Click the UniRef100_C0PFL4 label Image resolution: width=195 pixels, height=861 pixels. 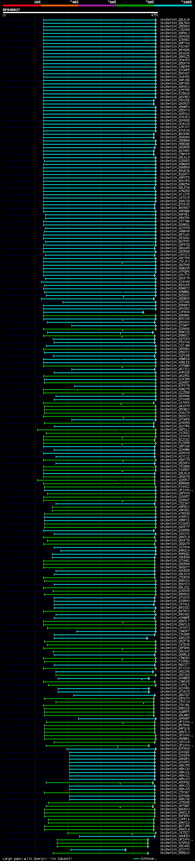pos(175,819)
